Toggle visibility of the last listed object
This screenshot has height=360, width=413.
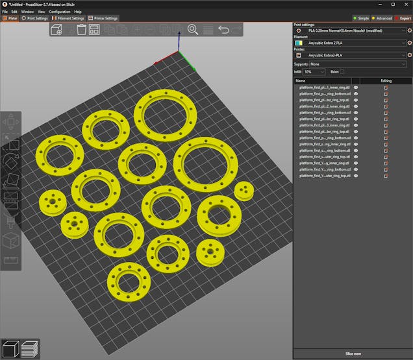coord(356,176)
